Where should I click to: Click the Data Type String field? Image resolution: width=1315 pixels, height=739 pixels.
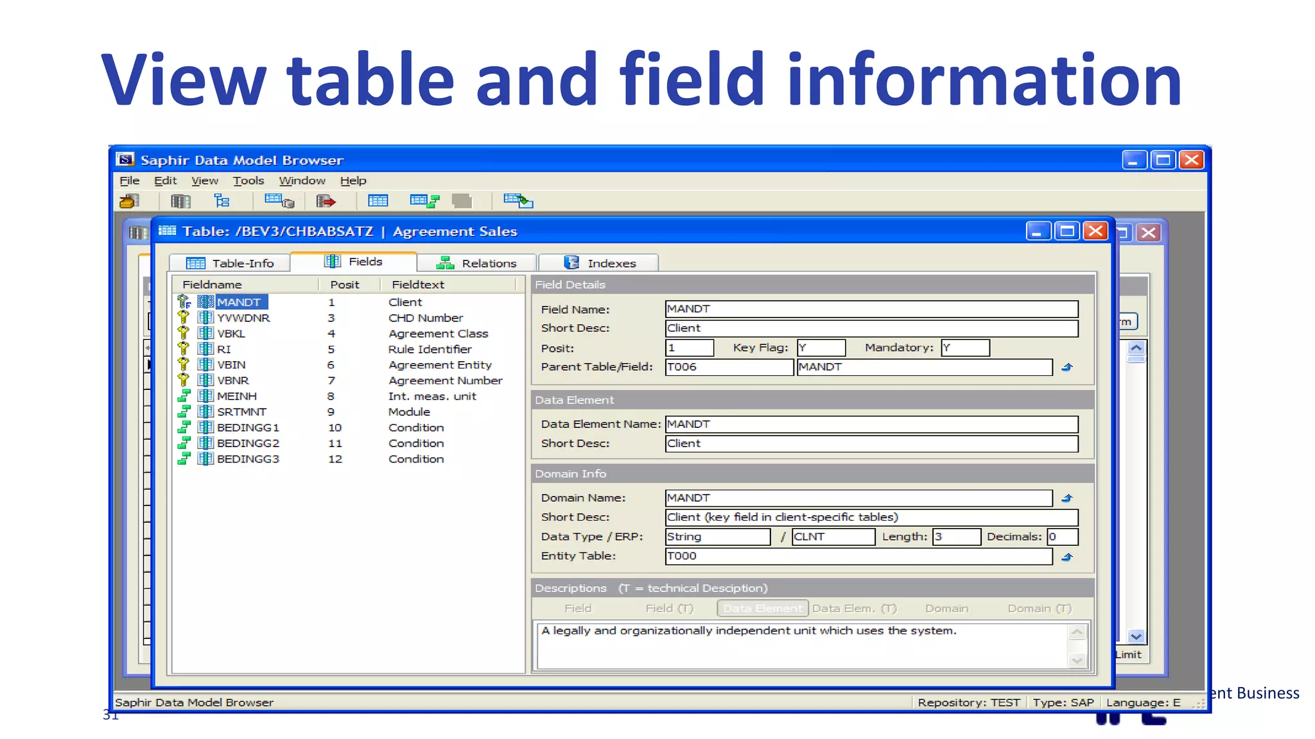point(718,537)
